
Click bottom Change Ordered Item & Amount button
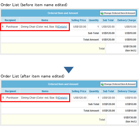pyautogui.click(x=118, y=84)
